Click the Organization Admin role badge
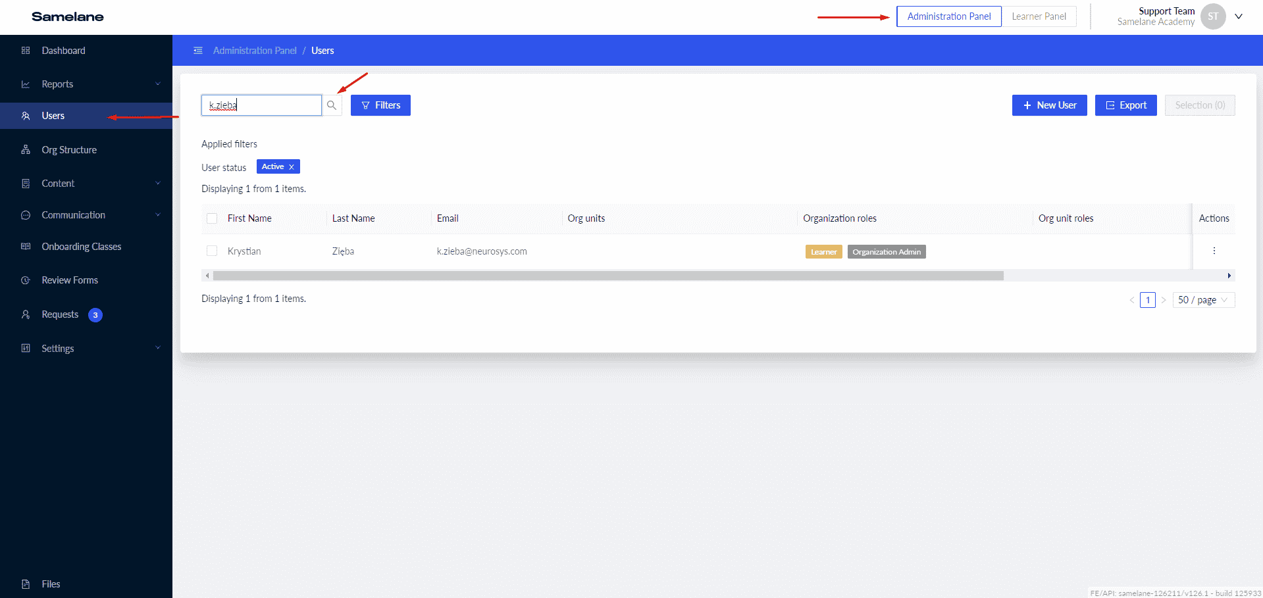Viewport: 1263px width, 598px height. click(x=887, y=252)
